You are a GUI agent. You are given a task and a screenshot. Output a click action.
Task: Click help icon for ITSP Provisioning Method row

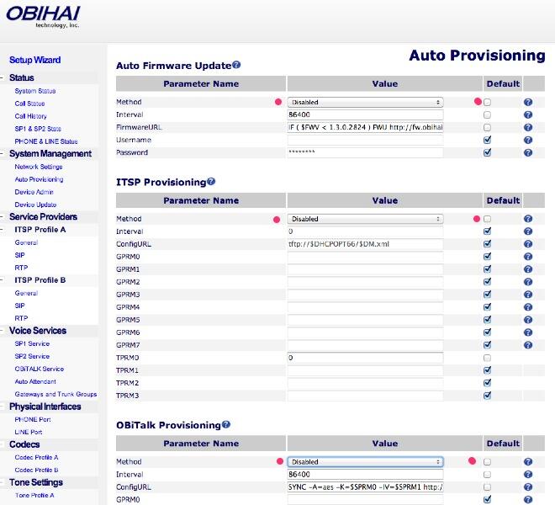point(528,219)
